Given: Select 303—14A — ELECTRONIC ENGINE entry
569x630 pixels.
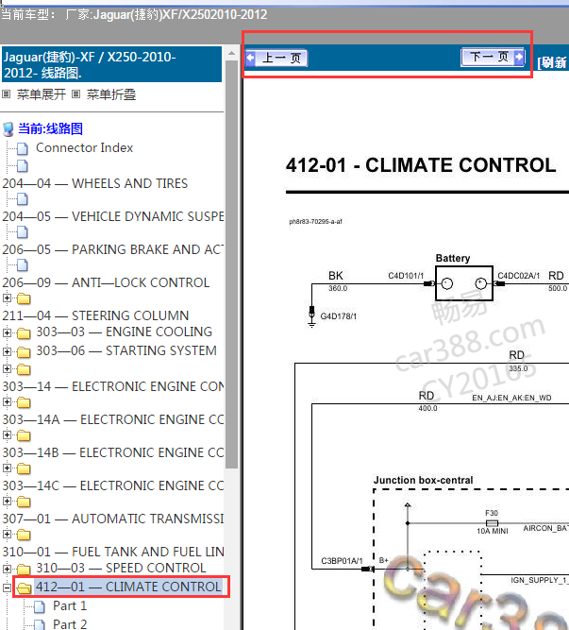Looking at the screenshot, I should (x=112, y=419).
